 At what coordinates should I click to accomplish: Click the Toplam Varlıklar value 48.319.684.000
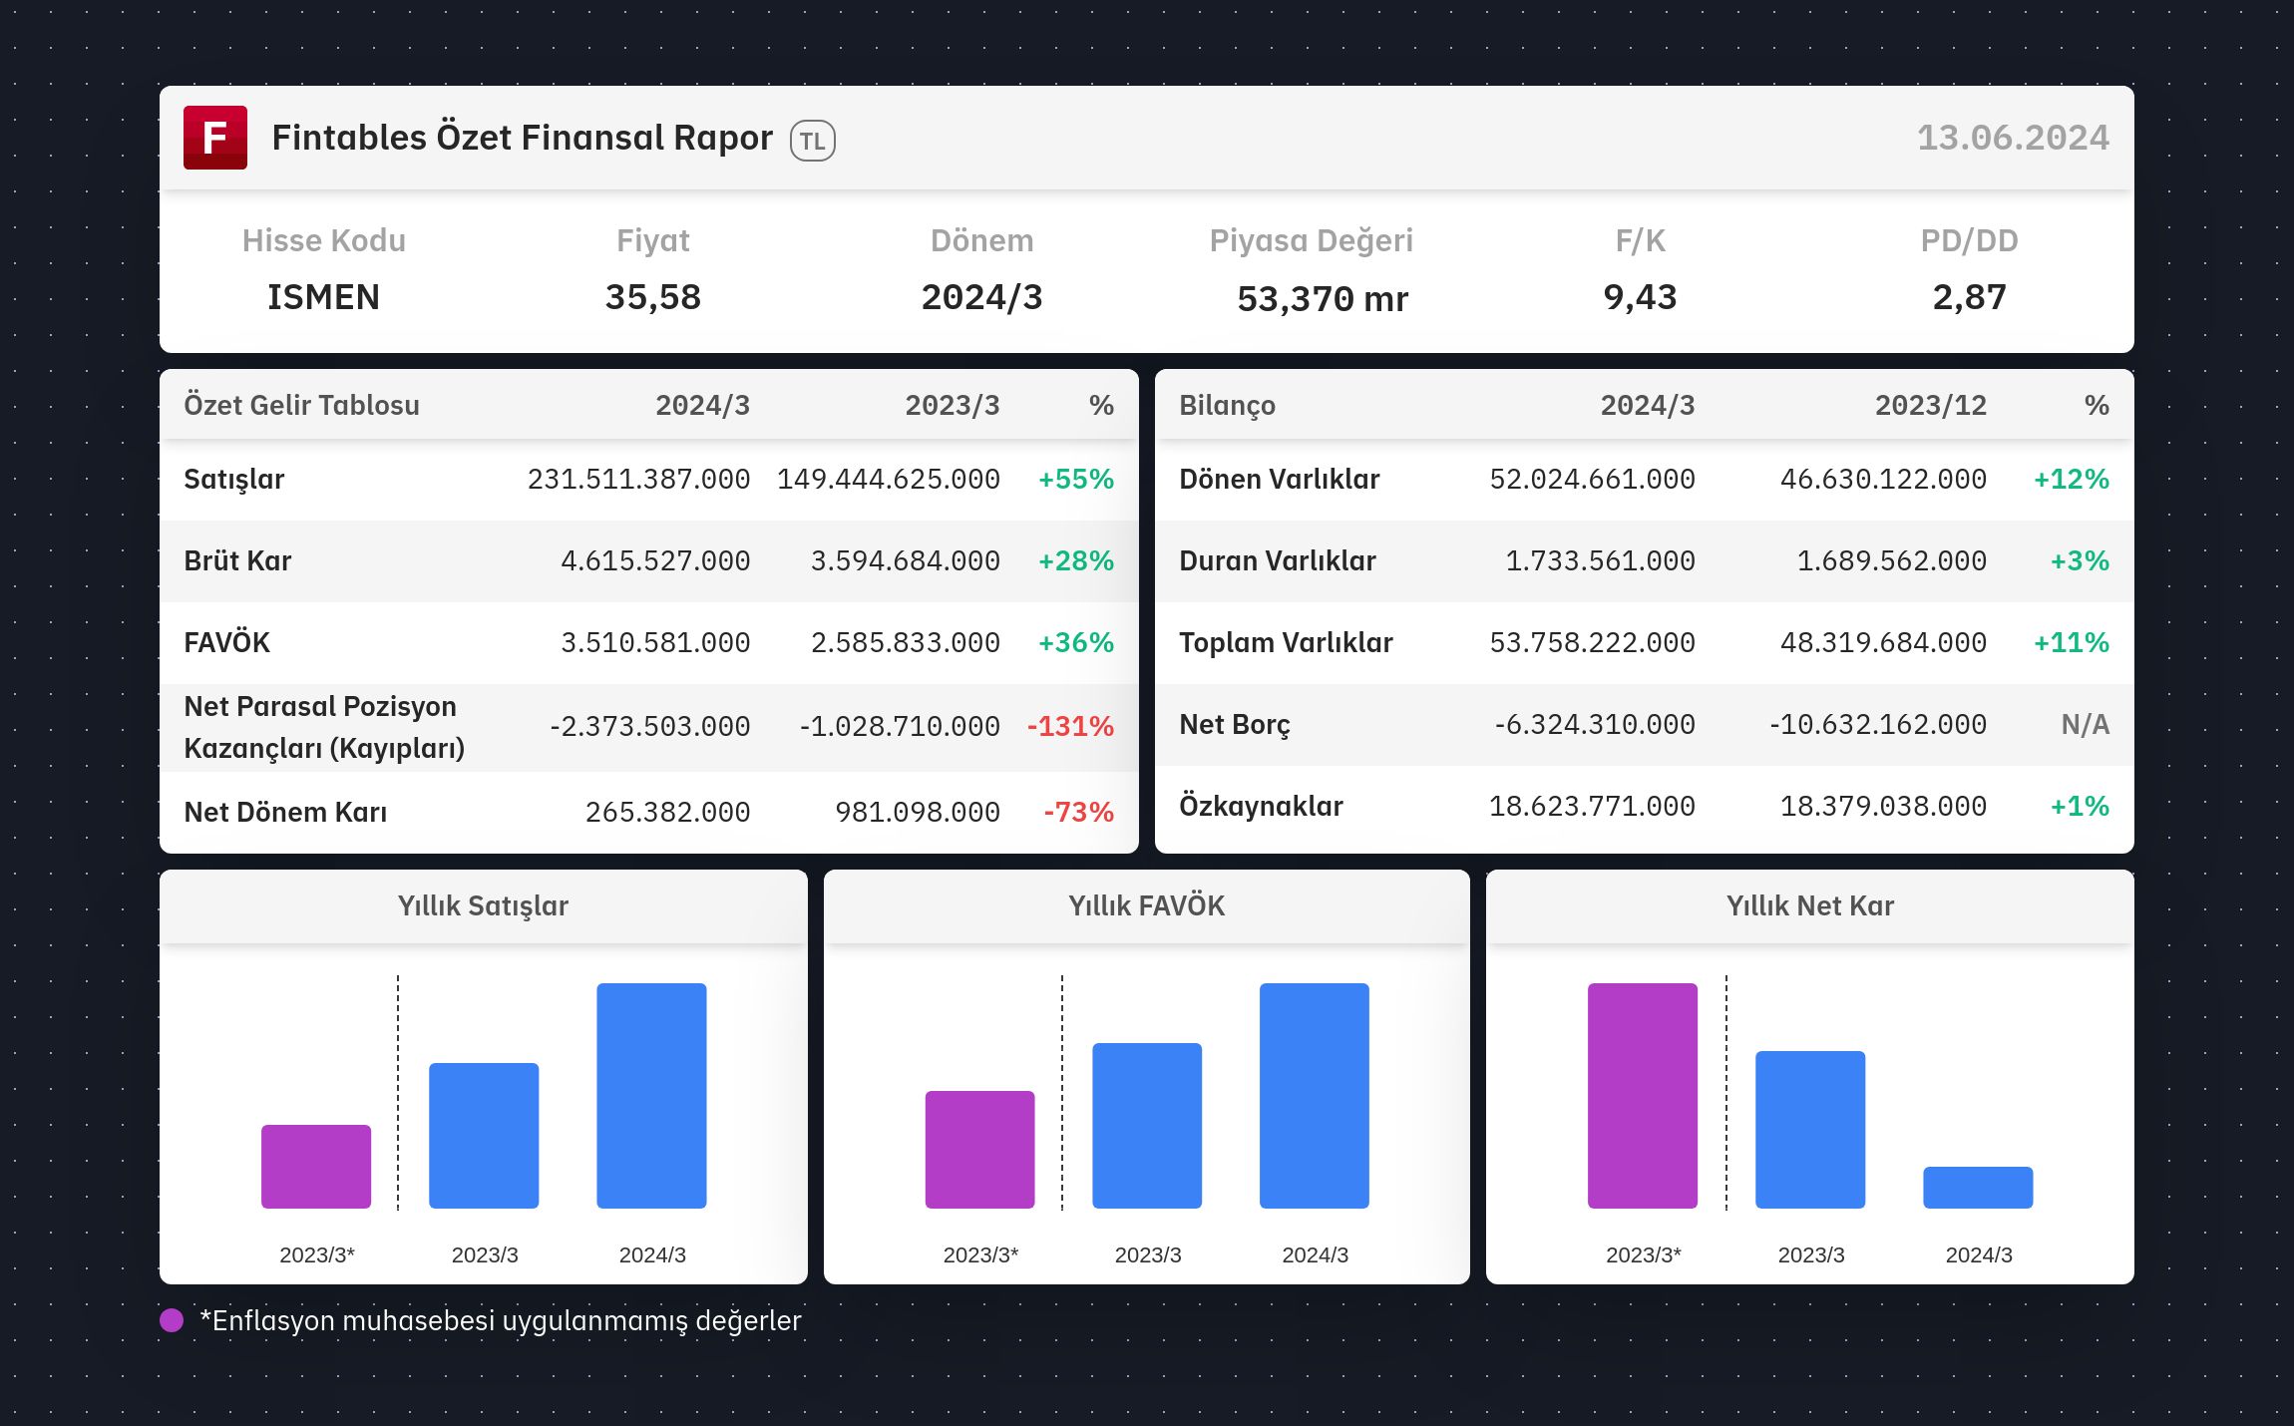(x=1883, y=643)
